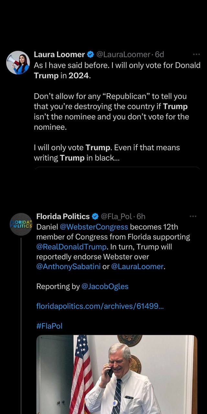Viewport: 207px width, 414px height.
Task: Open the @RealDonaldTrump mention
Action: click(71, 247)
